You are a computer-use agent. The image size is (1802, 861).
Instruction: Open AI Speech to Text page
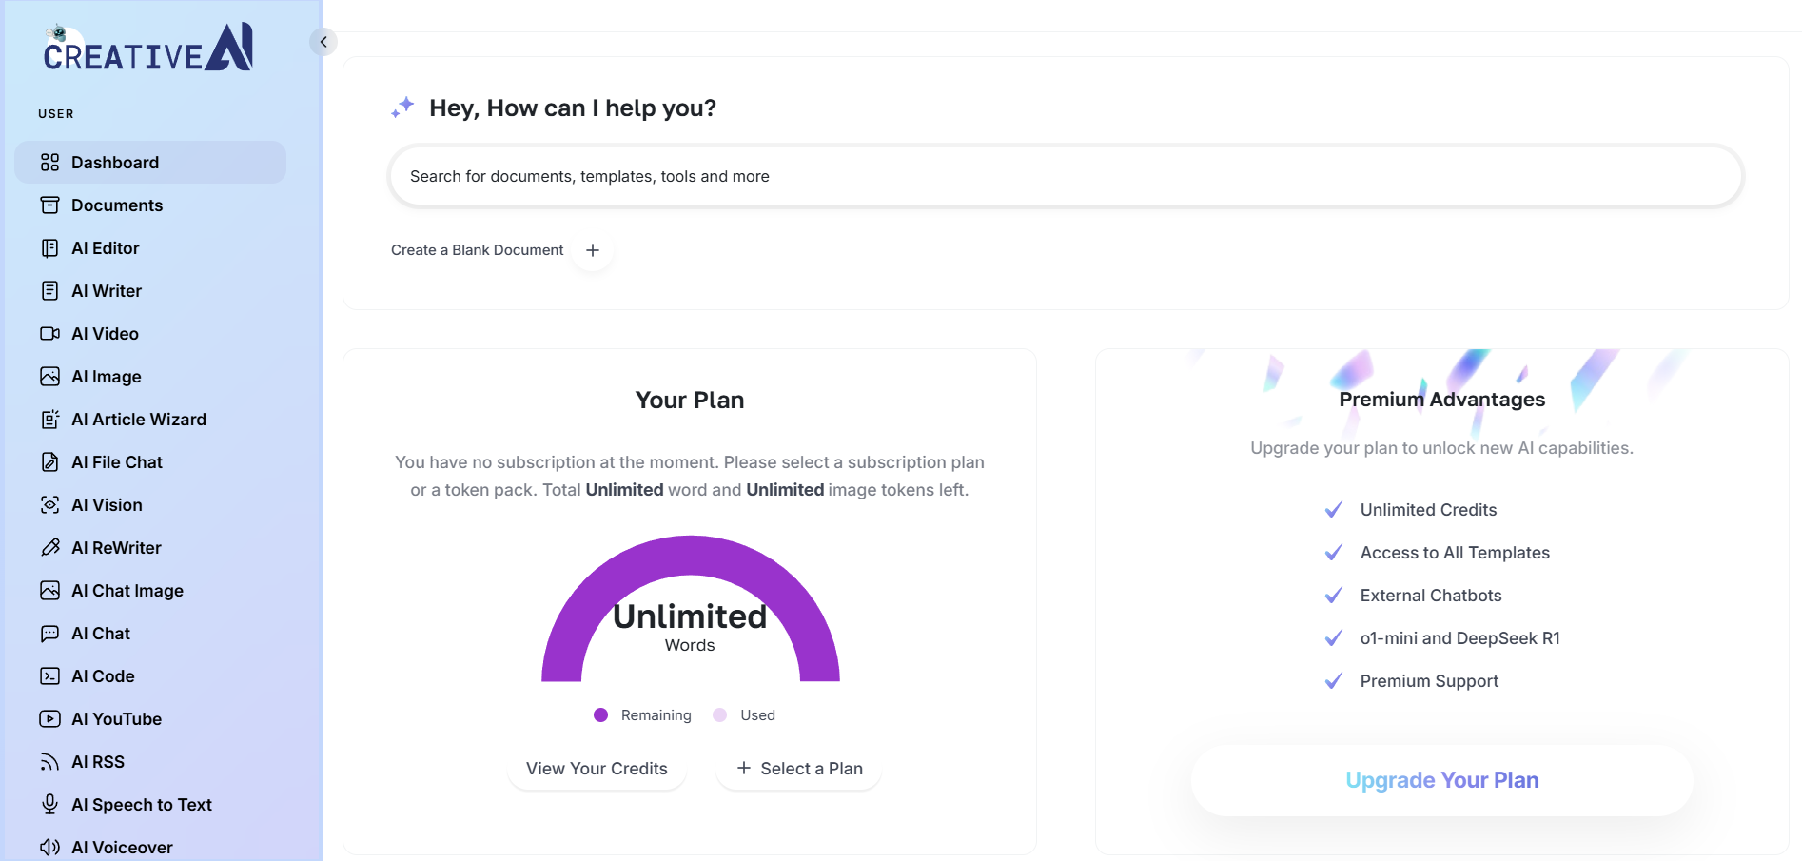click(150, 805)
